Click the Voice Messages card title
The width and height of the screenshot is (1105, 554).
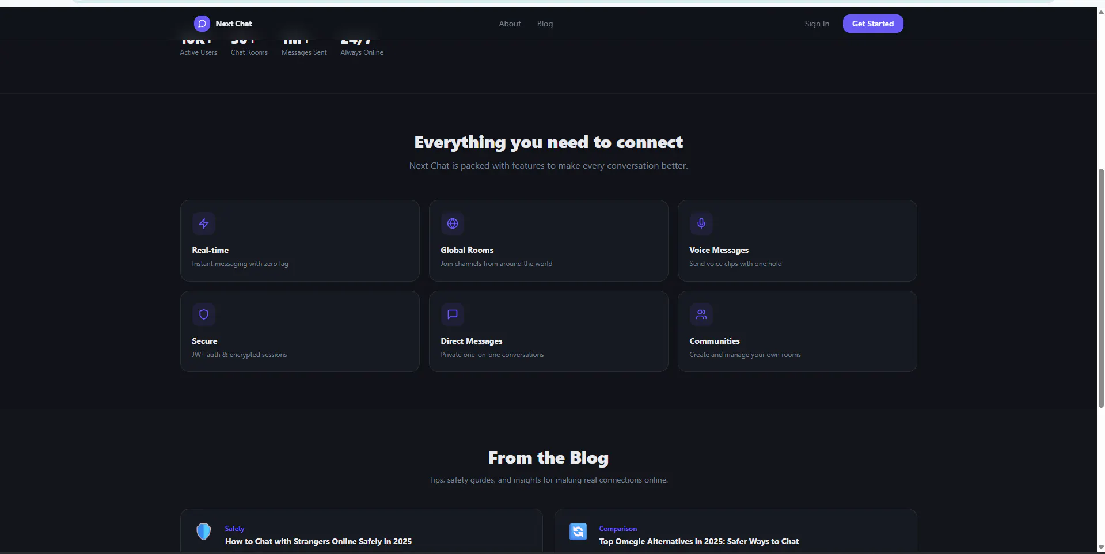[719, 250]
